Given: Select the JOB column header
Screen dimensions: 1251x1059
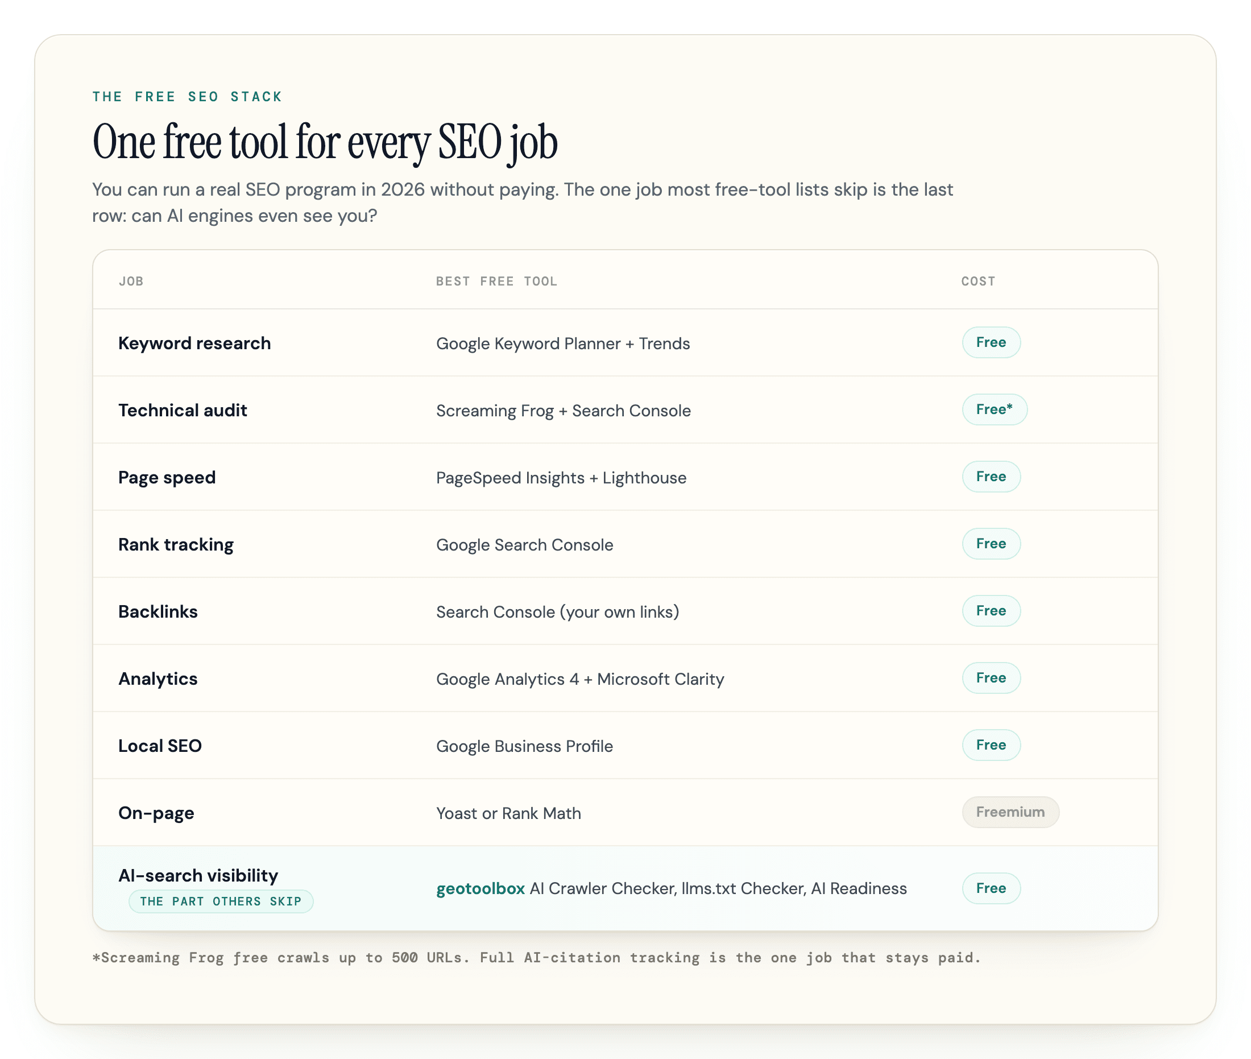Looking at the screenshot, I should point(131,281).
